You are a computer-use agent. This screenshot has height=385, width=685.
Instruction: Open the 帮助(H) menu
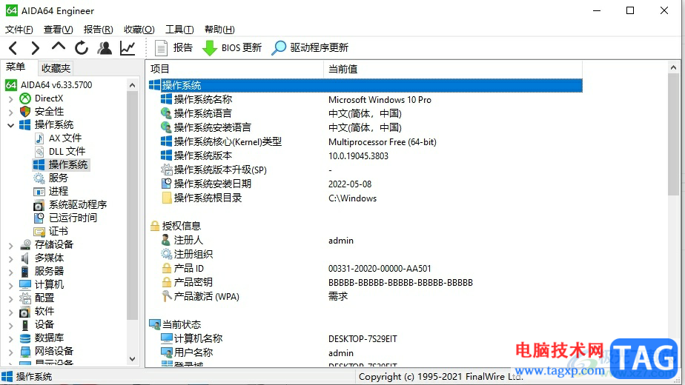tap(219, 30)
